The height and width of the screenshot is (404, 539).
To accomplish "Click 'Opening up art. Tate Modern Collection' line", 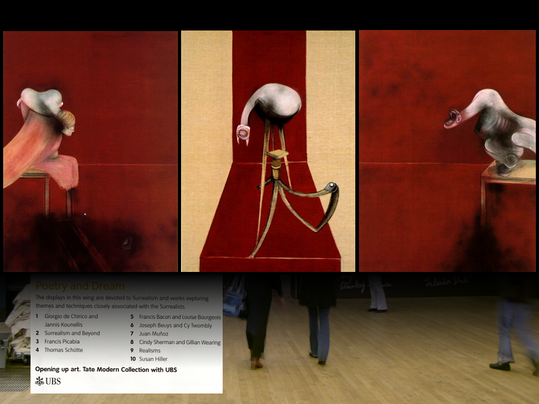I will click(106, 370).
